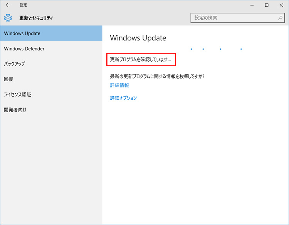This screenshot has height=225, width=289.
Task: Focus the 設定の検索 search field
Action: pyautogui.click(x=238, y=18)
